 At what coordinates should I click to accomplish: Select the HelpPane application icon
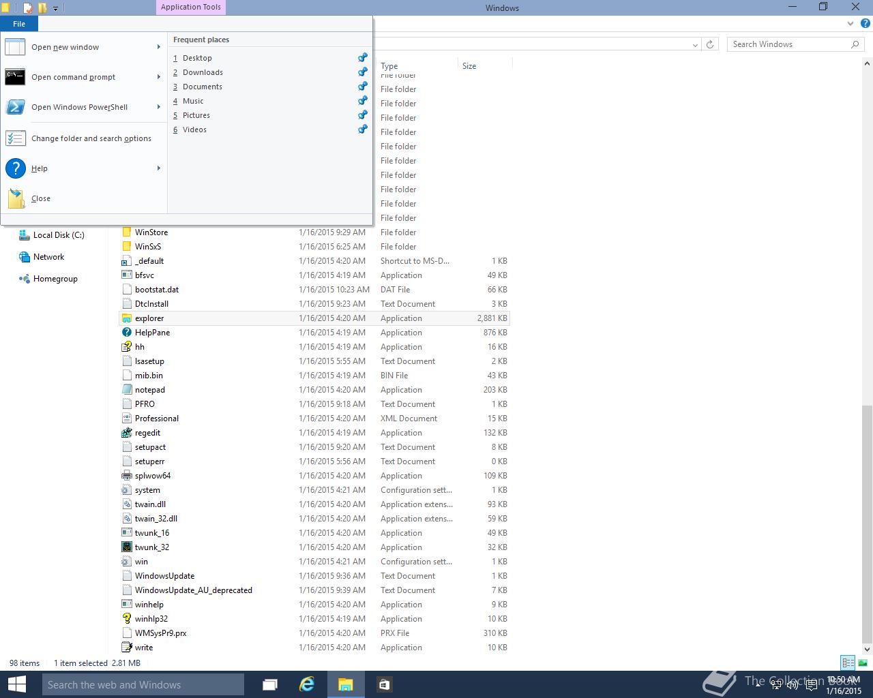coord(126,333)
